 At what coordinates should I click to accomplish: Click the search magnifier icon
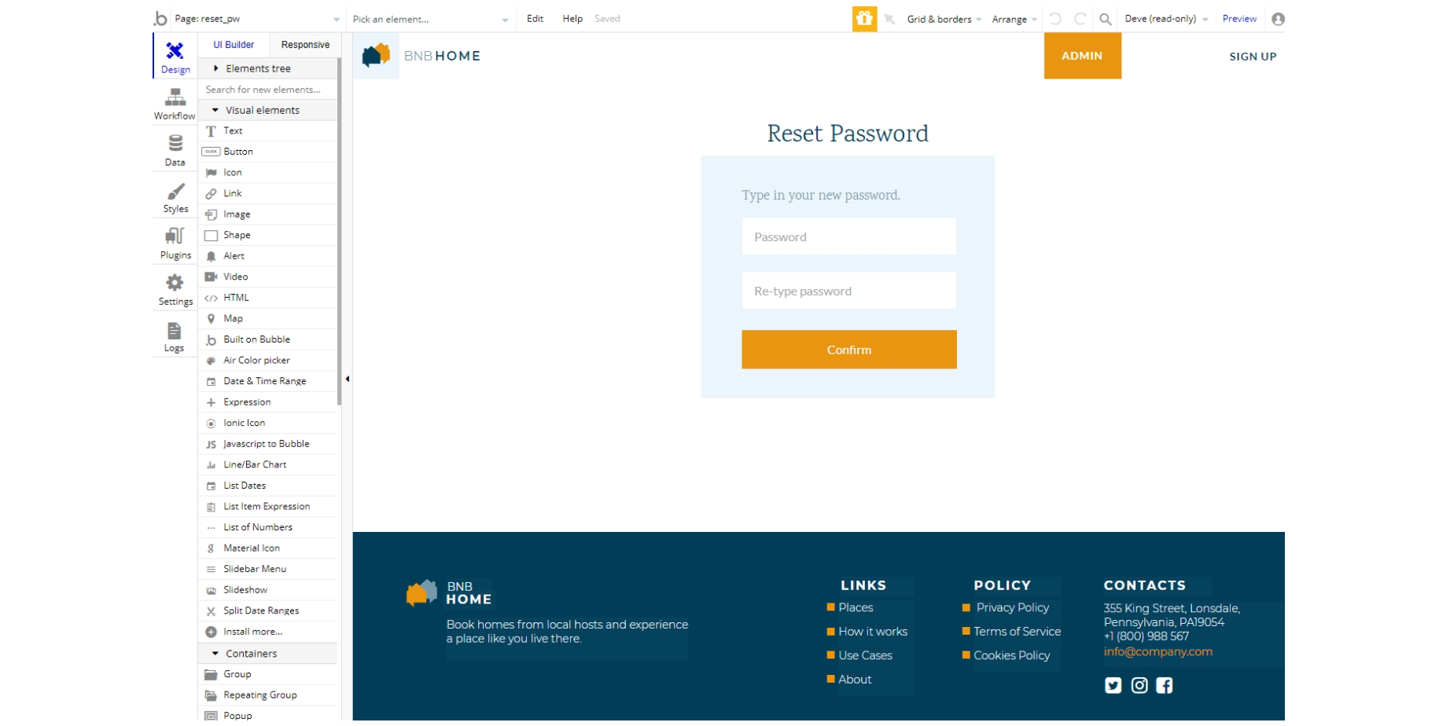[x=1105, y=19]
